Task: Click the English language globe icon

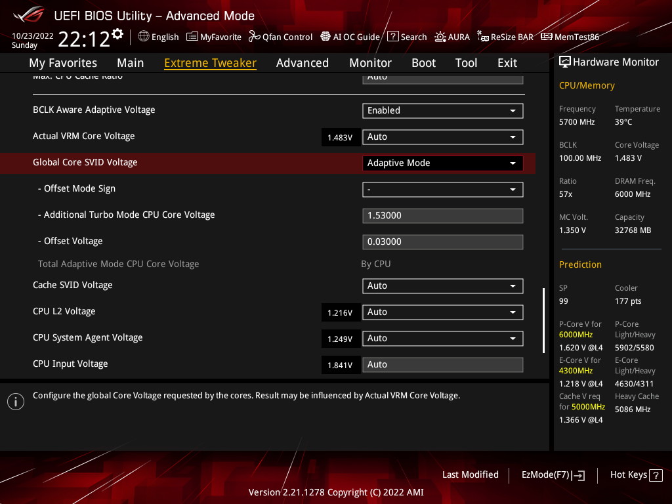Action: [144, 37]
